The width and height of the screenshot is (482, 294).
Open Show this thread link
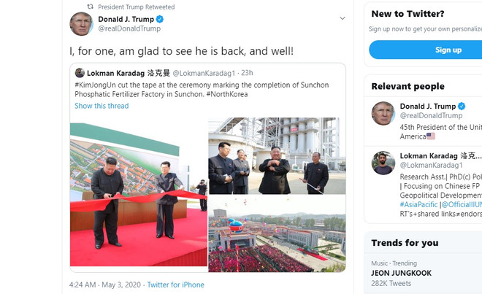[102, 106]
